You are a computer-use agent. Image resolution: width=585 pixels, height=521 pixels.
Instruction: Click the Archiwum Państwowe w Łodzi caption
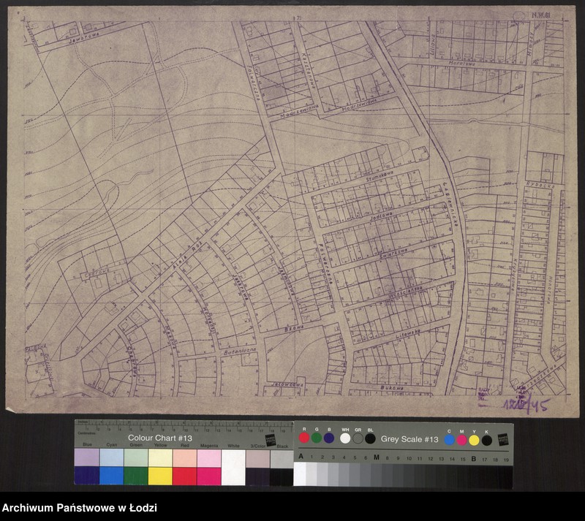click(79, 508)
